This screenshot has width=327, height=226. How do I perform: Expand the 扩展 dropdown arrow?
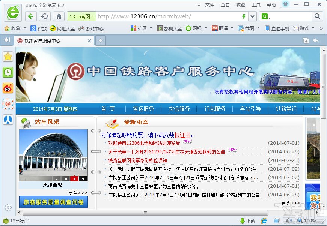pyautogui.click(x=151, y=28)
